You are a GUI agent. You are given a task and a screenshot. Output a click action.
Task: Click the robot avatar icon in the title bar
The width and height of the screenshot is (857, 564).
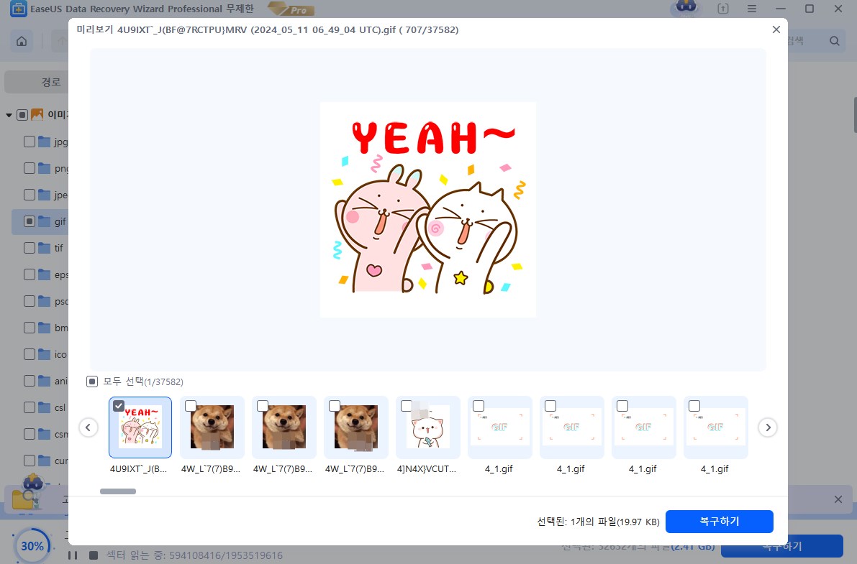tap(686, 8)
